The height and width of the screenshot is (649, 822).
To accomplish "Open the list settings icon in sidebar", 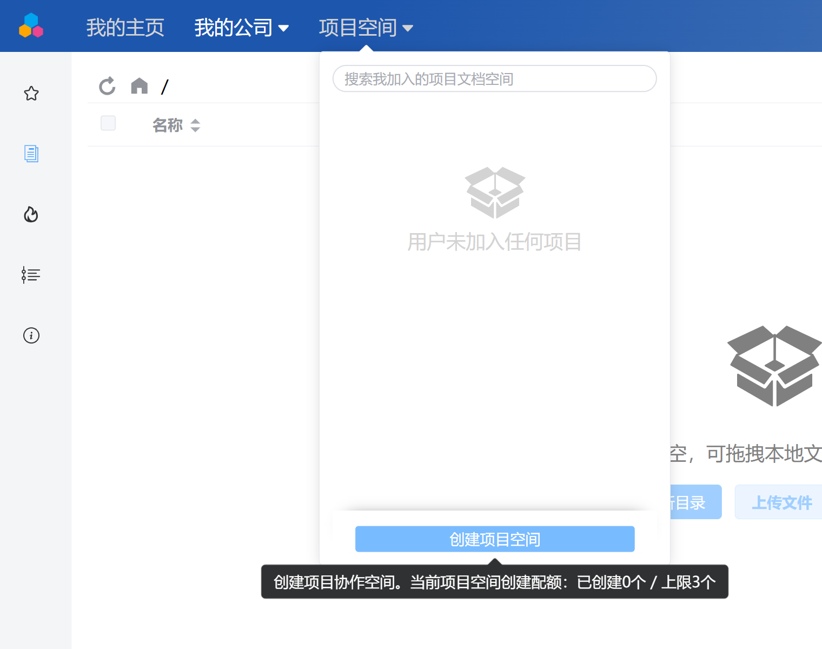I will (31, 275).
